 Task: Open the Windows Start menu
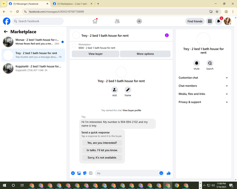4,185
